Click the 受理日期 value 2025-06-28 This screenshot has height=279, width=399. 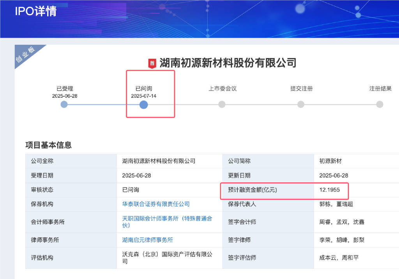click(x=136, y=175)
